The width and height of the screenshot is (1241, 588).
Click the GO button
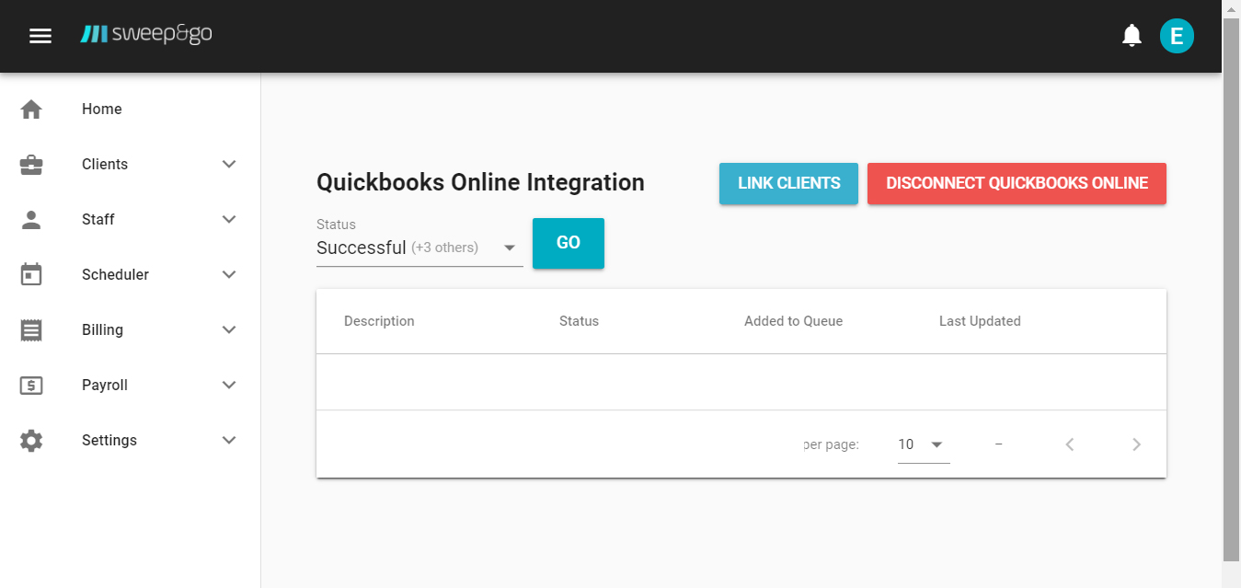click(x=568, y=243)
